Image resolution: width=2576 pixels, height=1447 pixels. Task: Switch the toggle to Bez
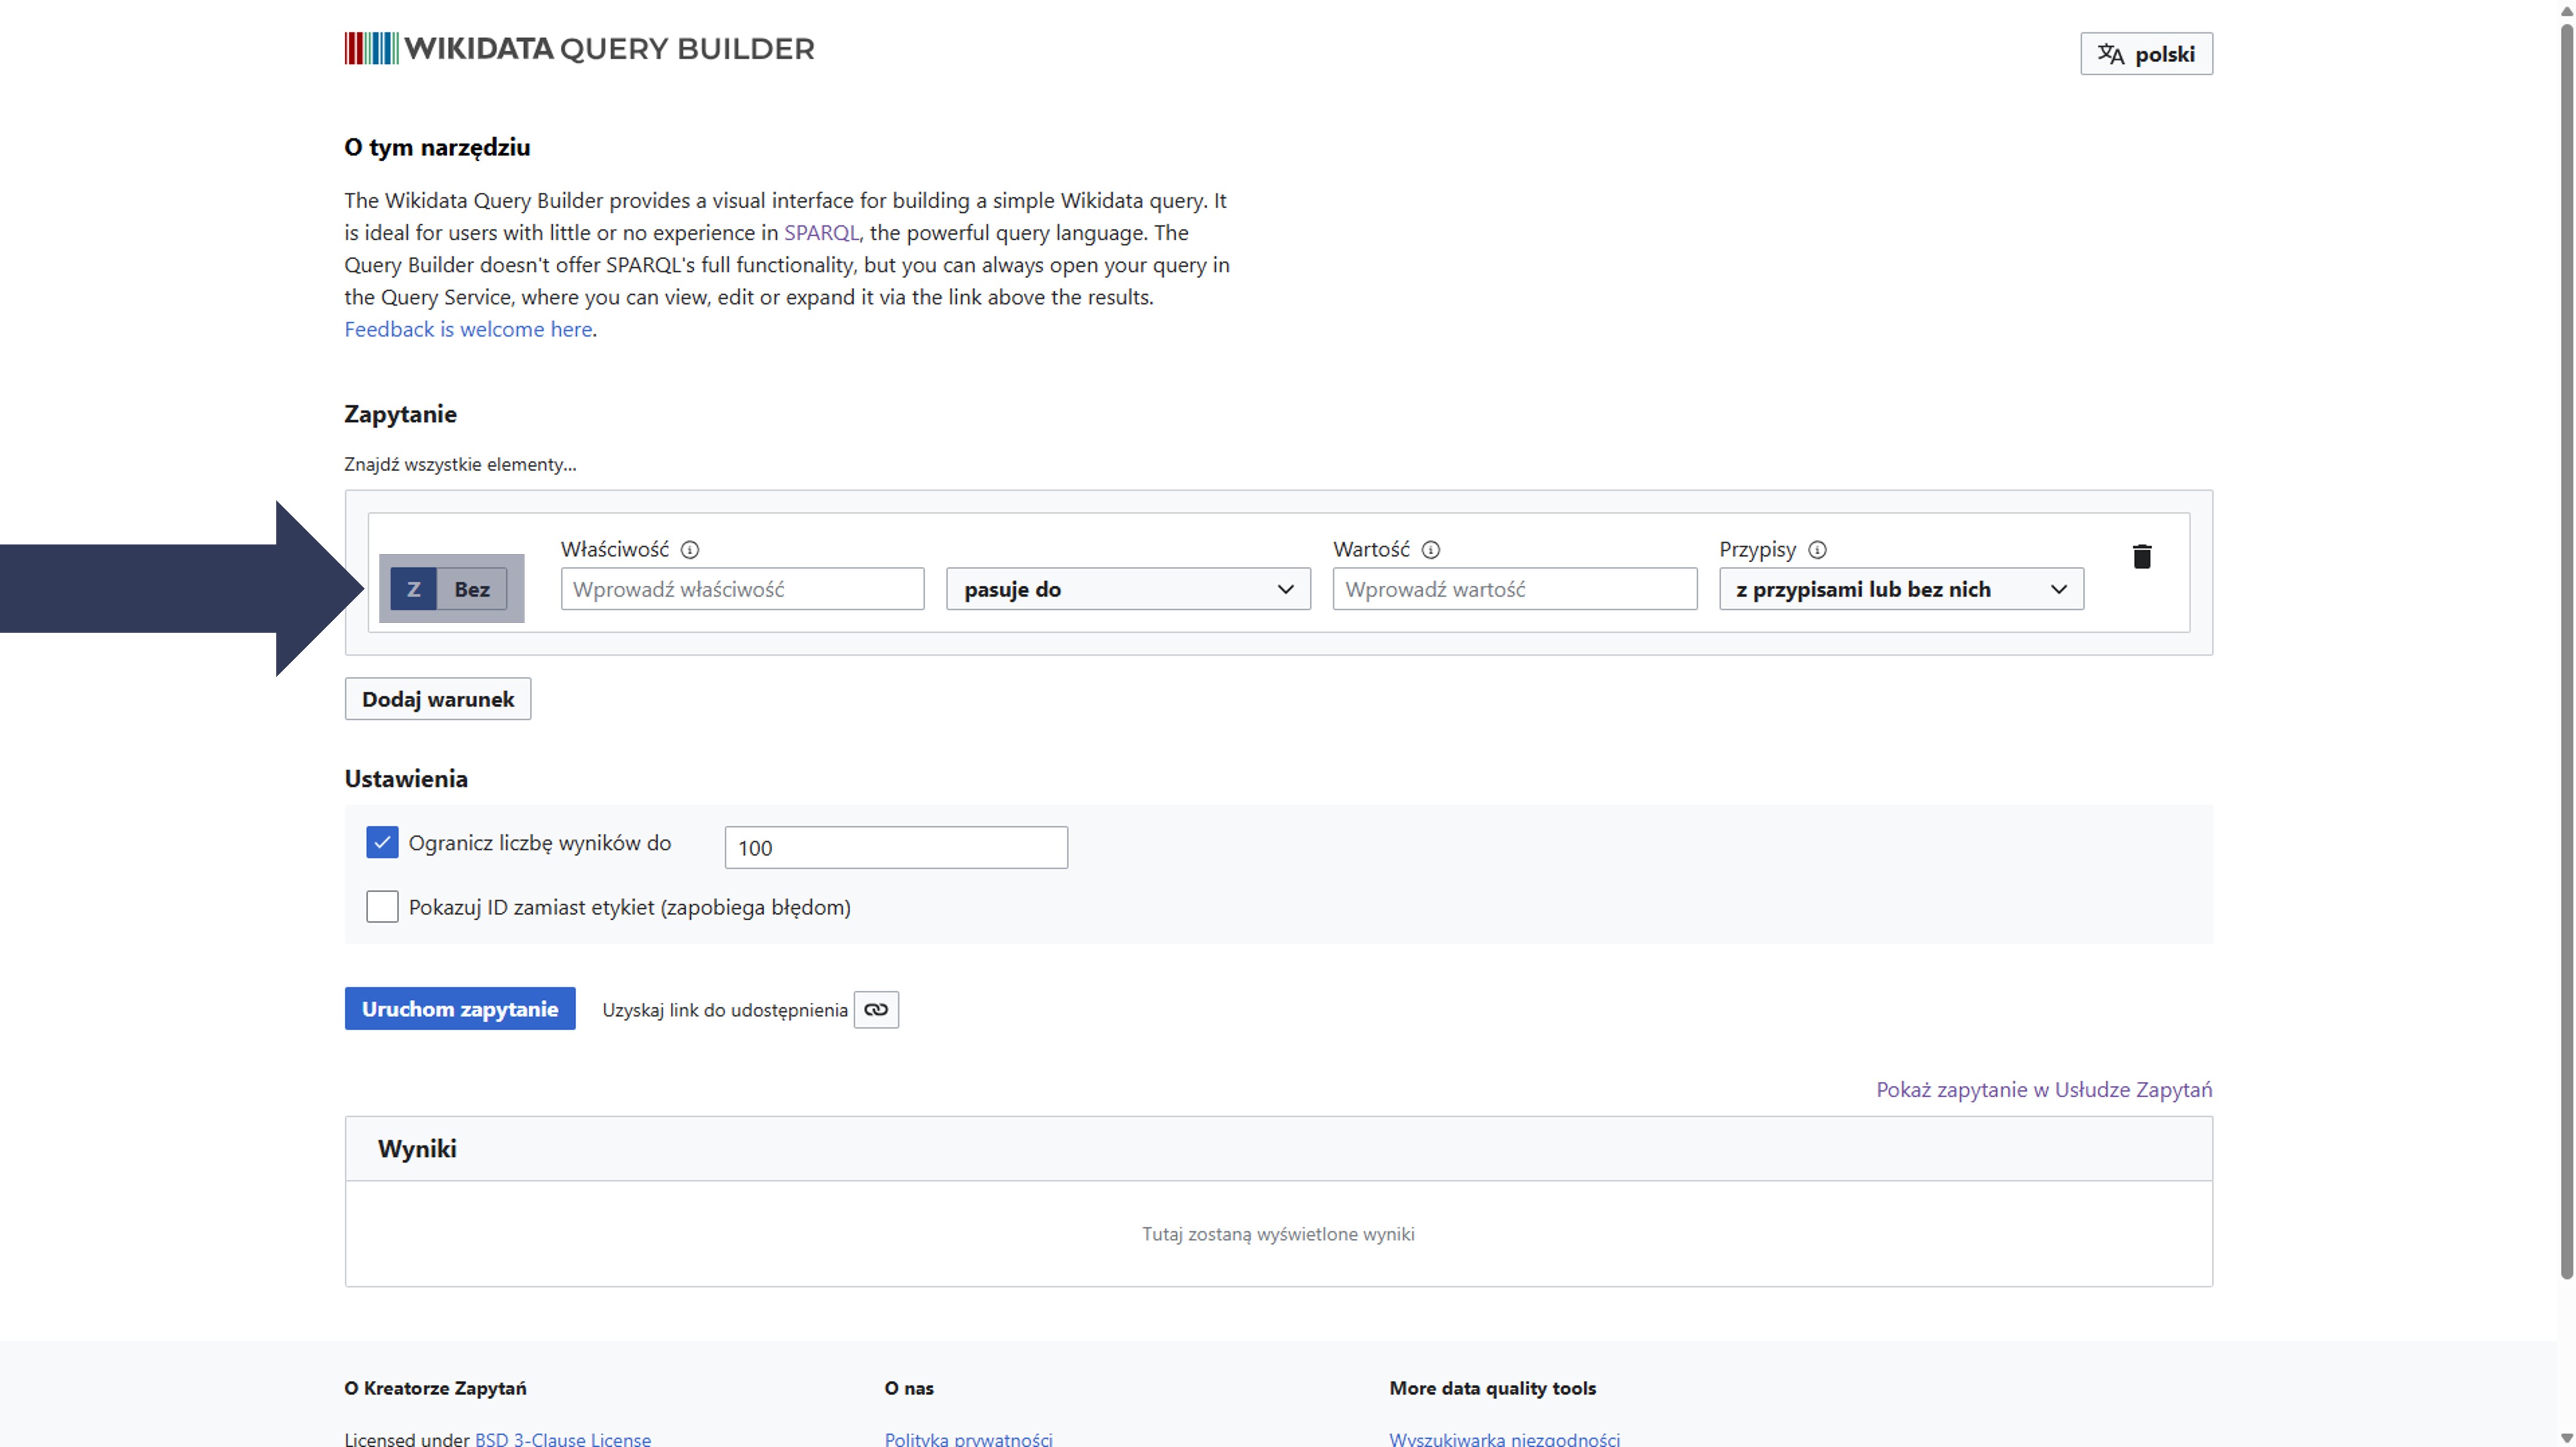coord(472,589)
